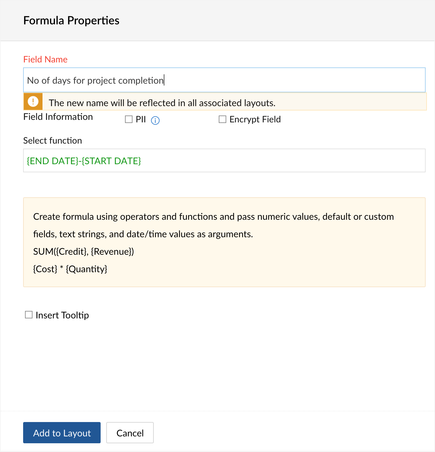Image resolution: width=435 pixels, height=452 pixels.
Task: Enable the PII checkbox
Action: (x=129, y=119)
